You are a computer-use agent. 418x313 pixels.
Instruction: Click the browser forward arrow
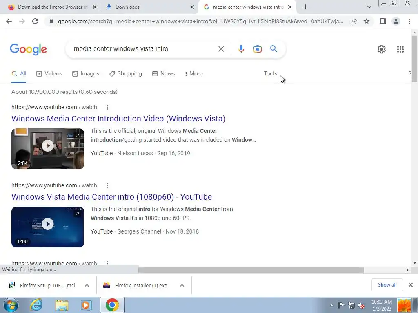click(x=22, y=21)
